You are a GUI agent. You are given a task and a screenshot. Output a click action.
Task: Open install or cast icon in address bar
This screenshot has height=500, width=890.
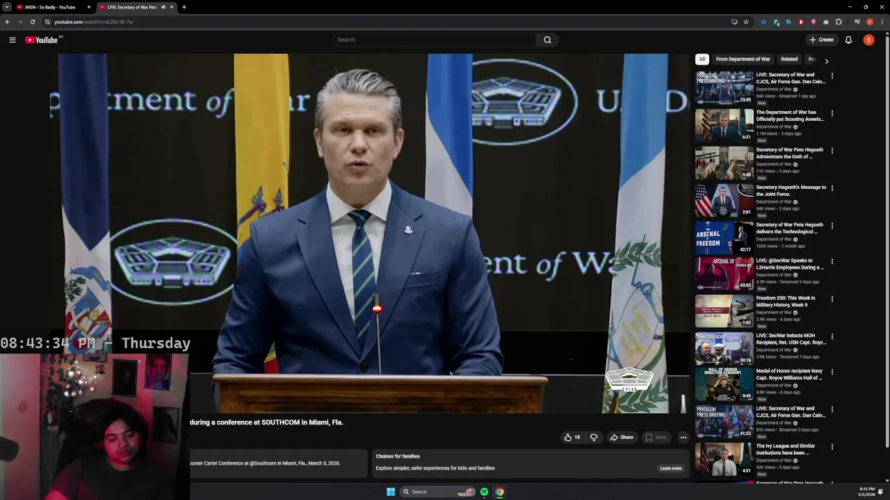(x=734, y=22)
